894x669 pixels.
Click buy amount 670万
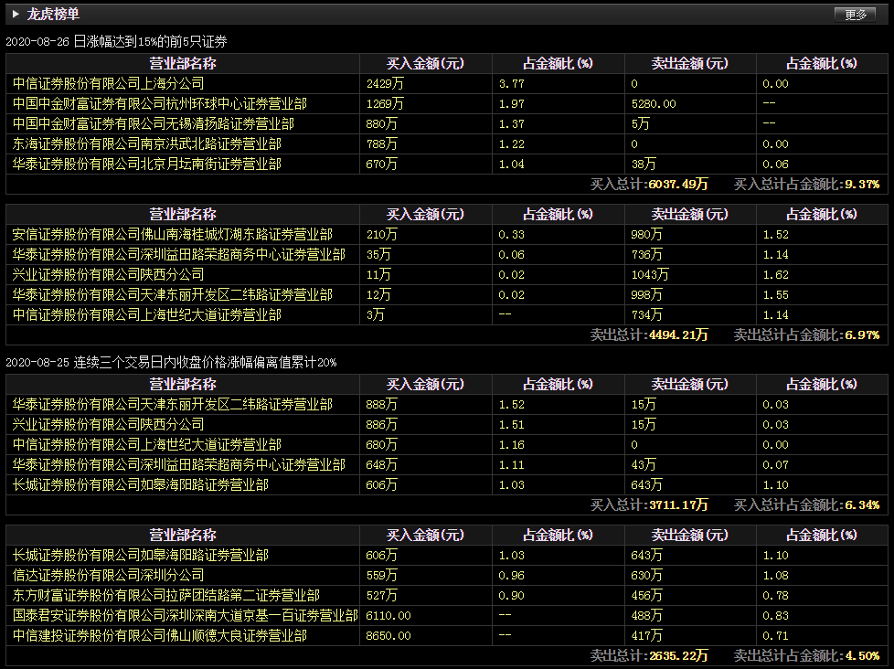click(381, 165)
